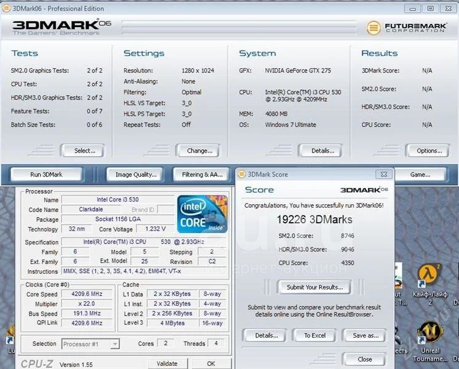Click Details... in the Score dialog
Viewport: 459px width, 369px height.
[266, 335]
